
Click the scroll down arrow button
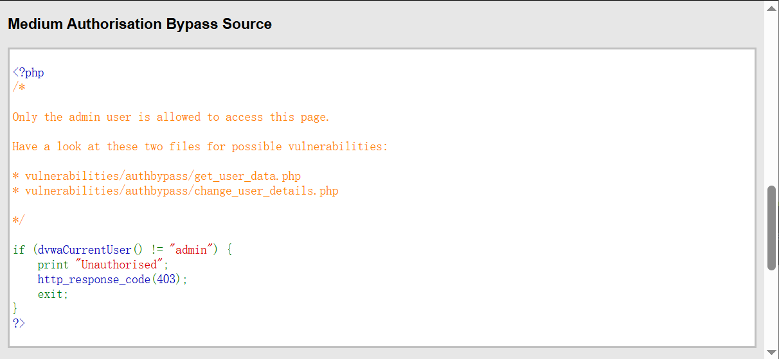pos(771,351)
